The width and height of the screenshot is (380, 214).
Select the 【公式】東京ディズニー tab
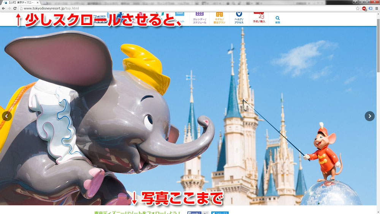click(21, 2)
